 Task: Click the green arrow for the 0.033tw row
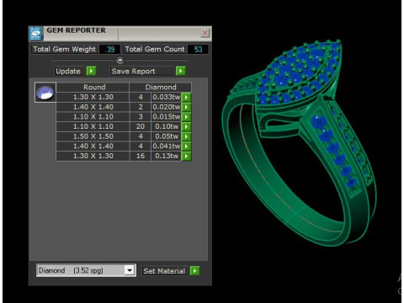186,97
